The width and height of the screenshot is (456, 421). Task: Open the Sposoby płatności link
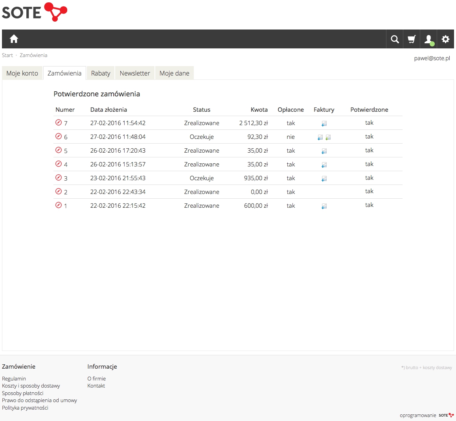(x=23, y=393)
